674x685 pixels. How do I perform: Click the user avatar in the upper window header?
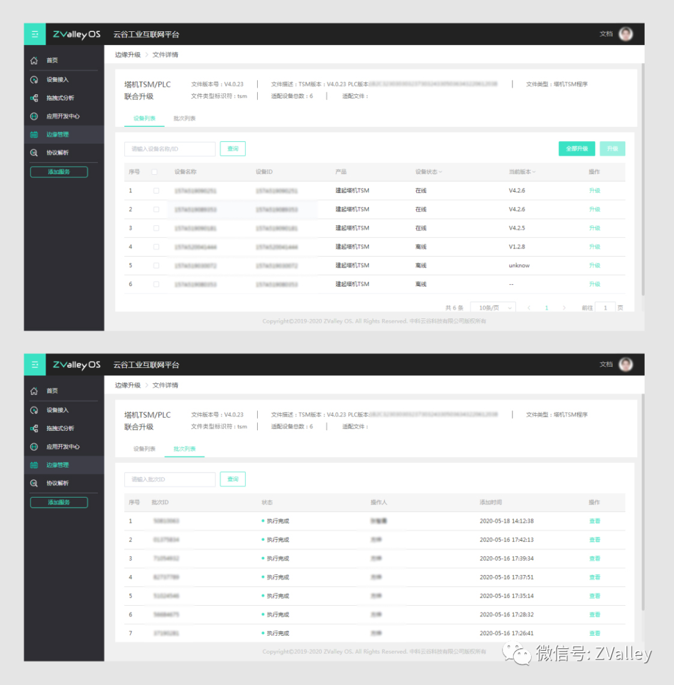[x=625, y=34]
